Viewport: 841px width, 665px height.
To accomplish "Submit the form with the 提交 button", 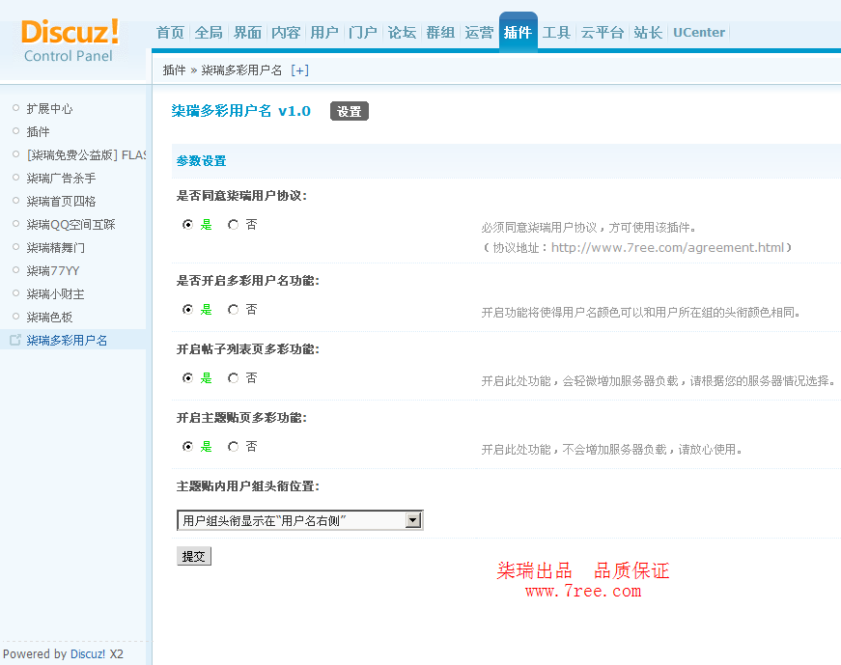I will pyautogui.click(x=193, y=555).
